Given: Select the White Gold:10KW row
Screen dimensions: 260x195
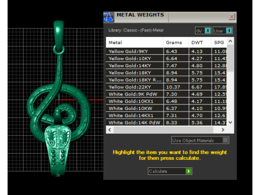Looking at the screenshot, I should click(166, 108).
